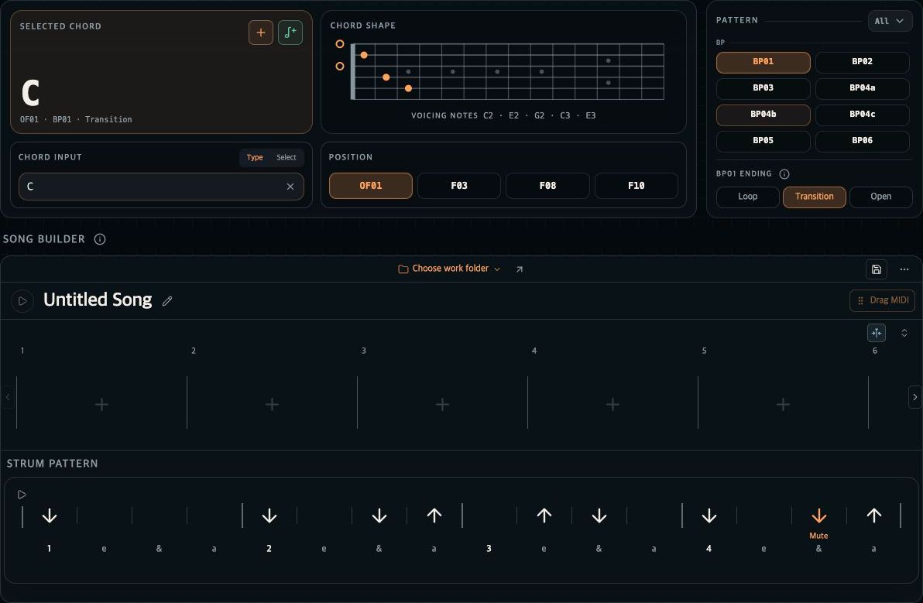Select pattern BP05
The width and height of the screenshot is (923, 603).
(x=763, y=141)
